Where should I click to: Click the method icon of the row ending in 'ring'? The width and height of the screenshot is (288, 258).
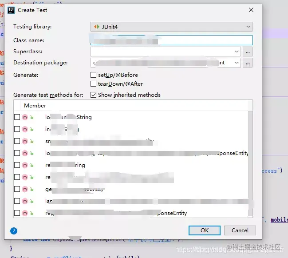click(x=25, y=165)
